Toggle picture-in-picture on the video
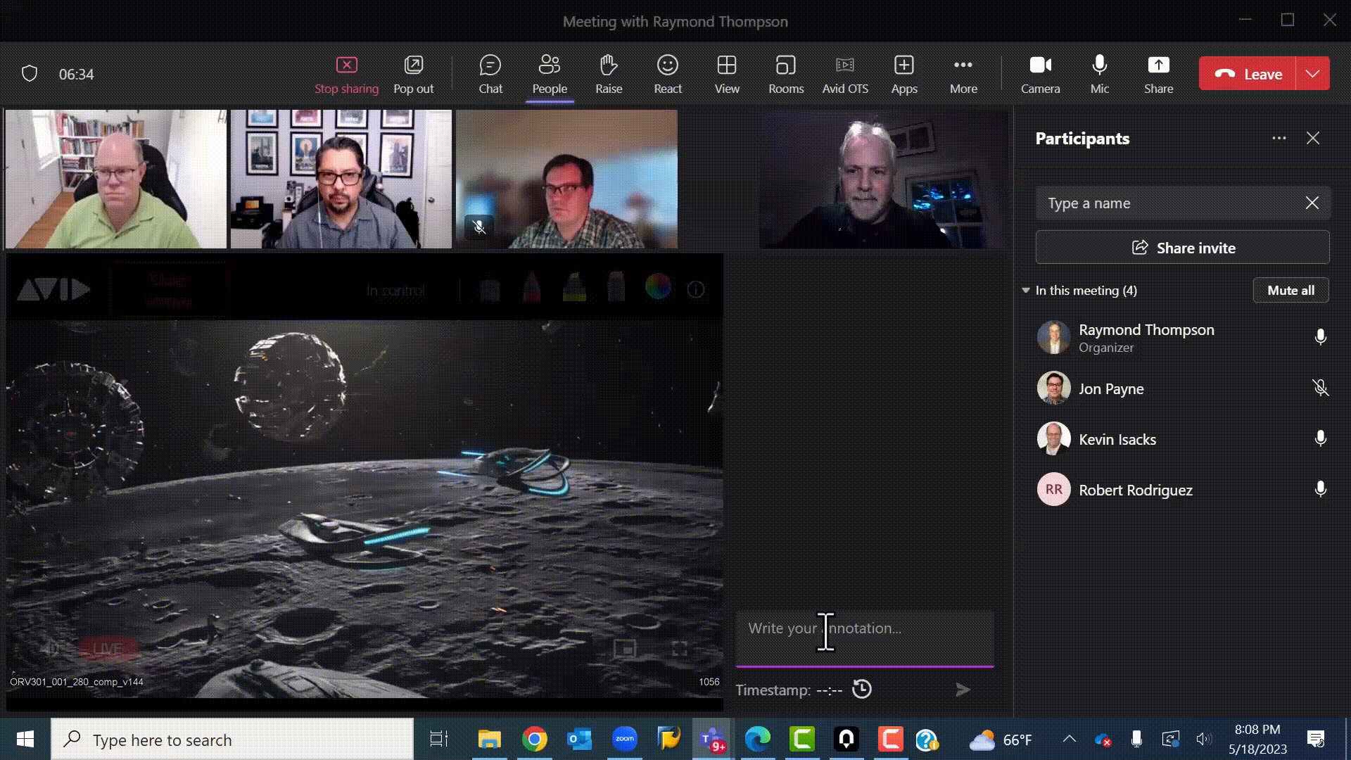Screen dimensions: 1351x760 (x=625, y=648)
